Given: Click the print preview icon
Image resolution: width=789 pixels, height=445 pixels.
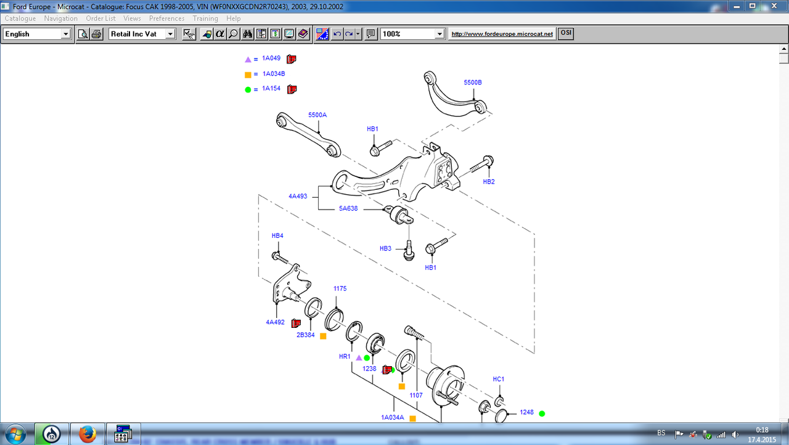Looking at the screenshot, I should click(83, 34).
